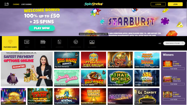Click Play Now under Golden Winner winner
Viewport: 187px width, 105px height.
tap(174, 69)
